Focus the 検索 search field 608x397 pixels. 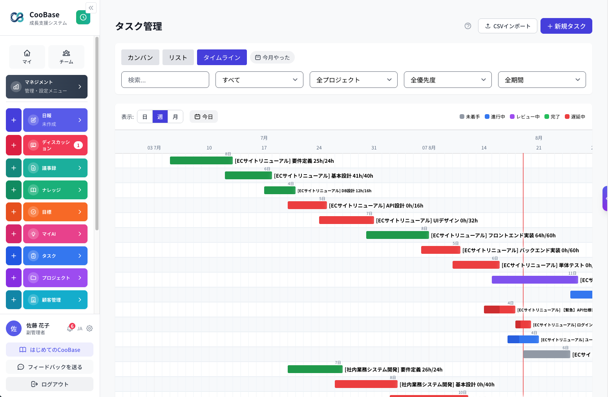165,80
